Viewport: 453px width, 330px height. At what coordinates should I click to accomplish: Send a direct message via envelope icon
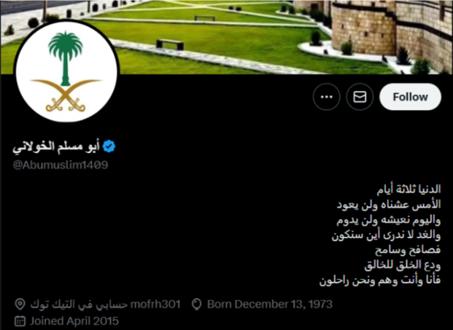pos(360,97)
